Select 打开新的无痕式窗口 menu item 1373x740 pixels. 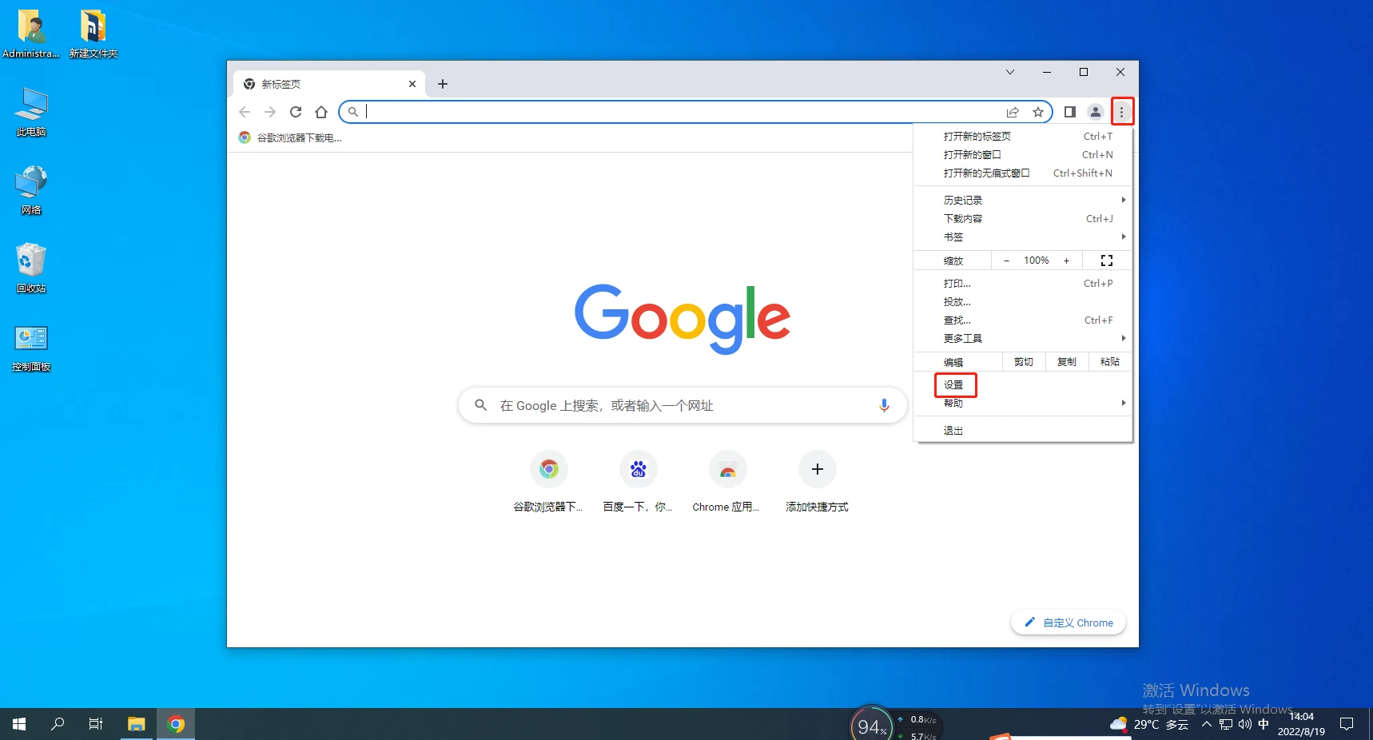point(1023,173)
